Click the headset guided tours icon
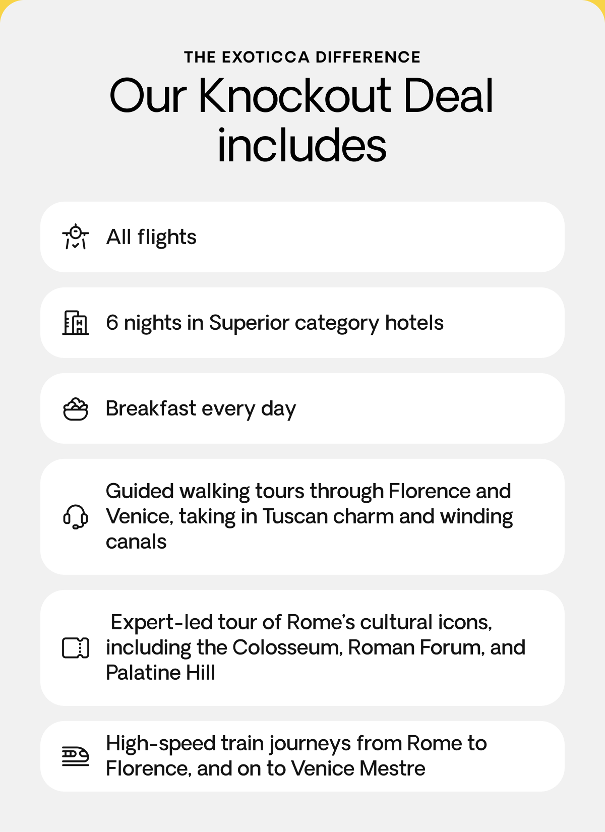Screen dimensions: 605x832 76,517
